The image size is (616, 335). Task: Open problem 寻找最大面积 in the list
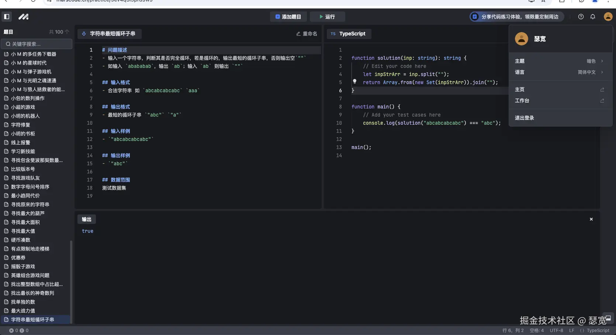(25, 222)
